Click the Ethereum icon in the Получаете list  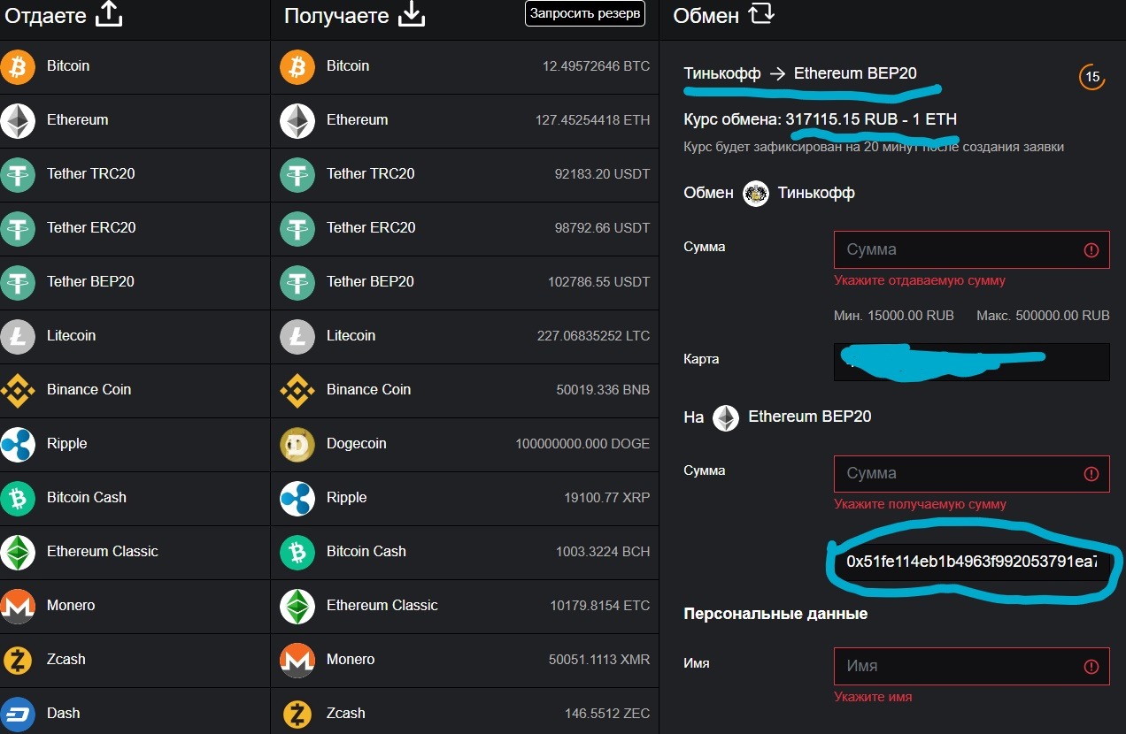pyautogui.click(x=297, y=120)
